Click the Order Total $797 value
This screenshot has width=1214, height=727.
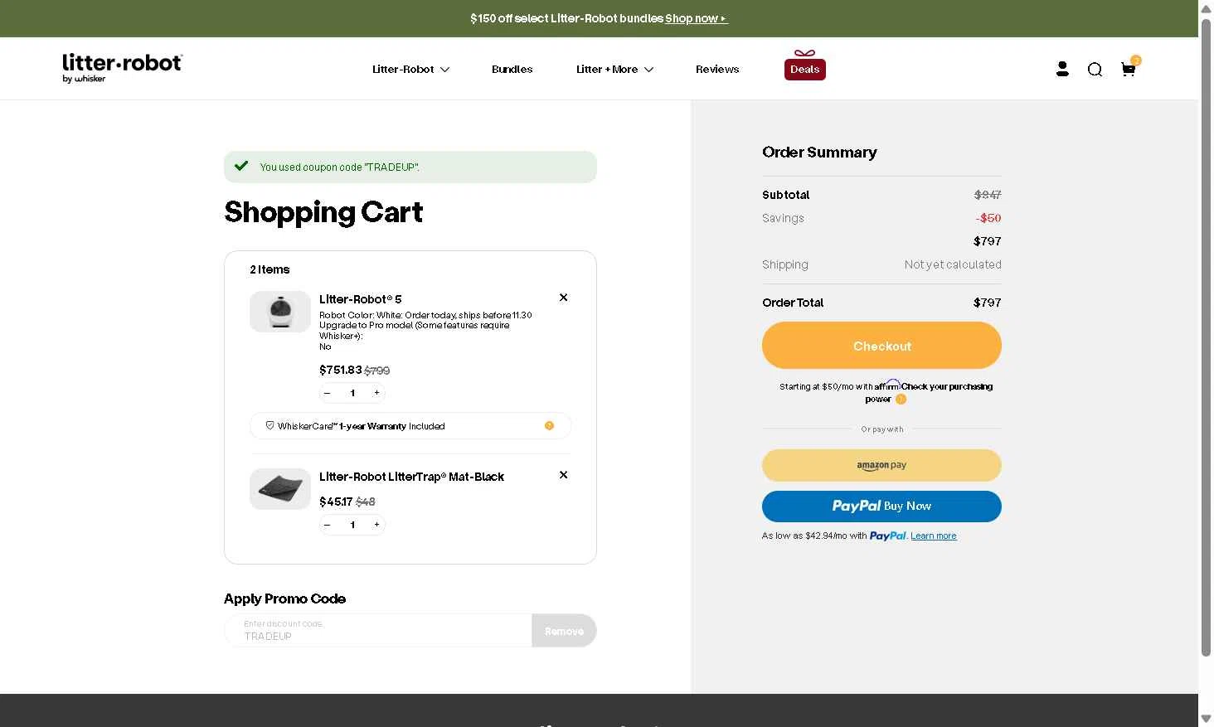click(x=987, y=303)
